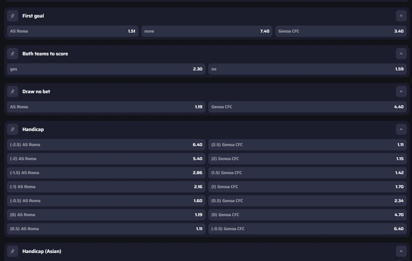Image resolution: width=412 pixels, height=261 pixels.
Task: Pick Genoa CFC first goal at 3.40
Action: [x=341, y=31]
